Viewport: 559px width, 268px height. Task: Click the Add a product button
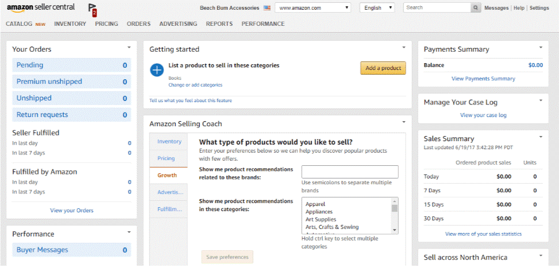click(x=383, y=68)
